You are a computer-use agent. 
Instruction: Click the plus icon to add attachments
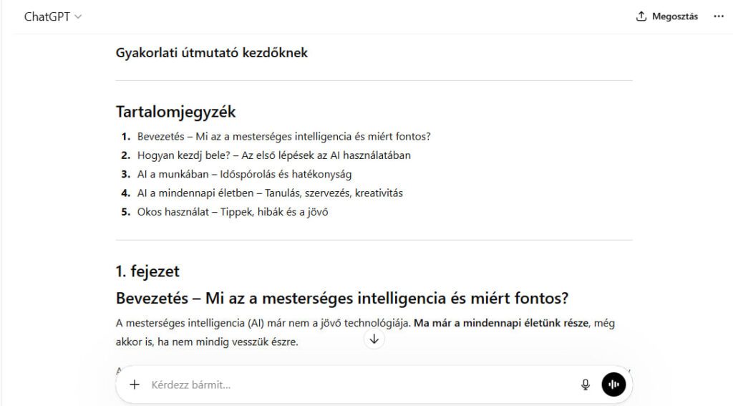click(135, 385)
